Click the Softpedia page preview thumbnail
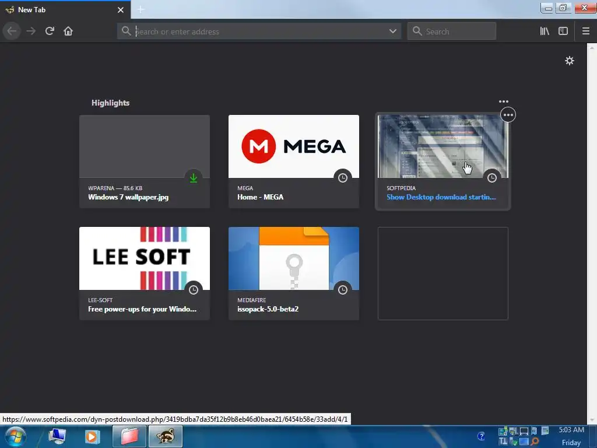 (x=443, y=146)
